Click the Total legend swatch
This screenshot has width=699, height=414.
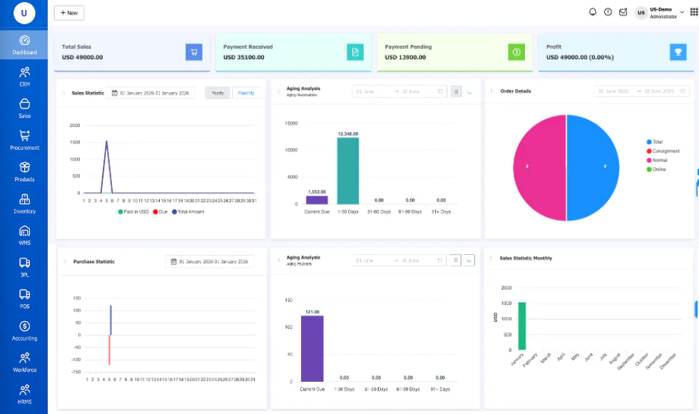649,142
